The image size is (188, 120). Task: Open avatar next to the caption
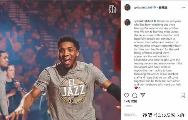[127, 22]
